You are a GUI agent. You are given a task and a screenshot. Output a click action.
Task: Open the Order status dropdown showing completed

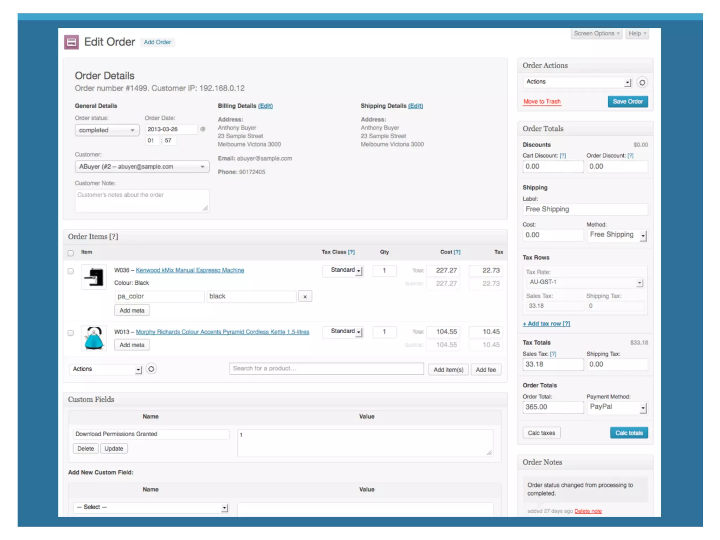click(107, 130)
